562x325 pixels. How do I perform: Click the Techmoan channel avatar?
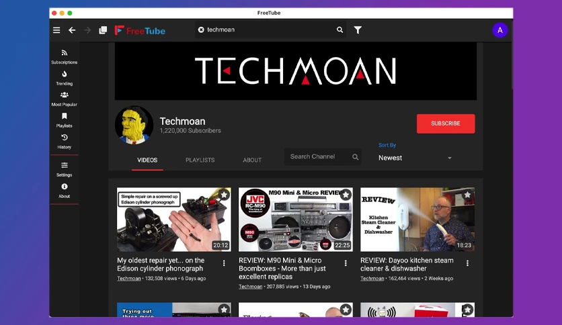(134, 125)
